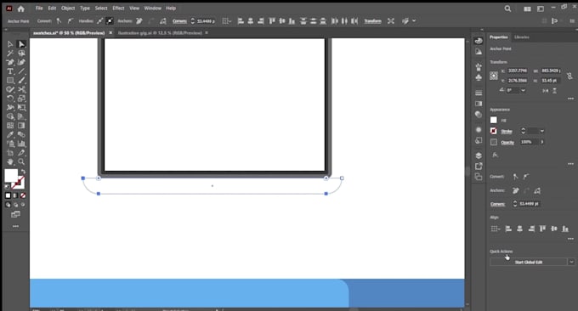Screen dimensions: 578x311
Task: Select the Selection tool in the toolbar
Action: pos(10,44)
